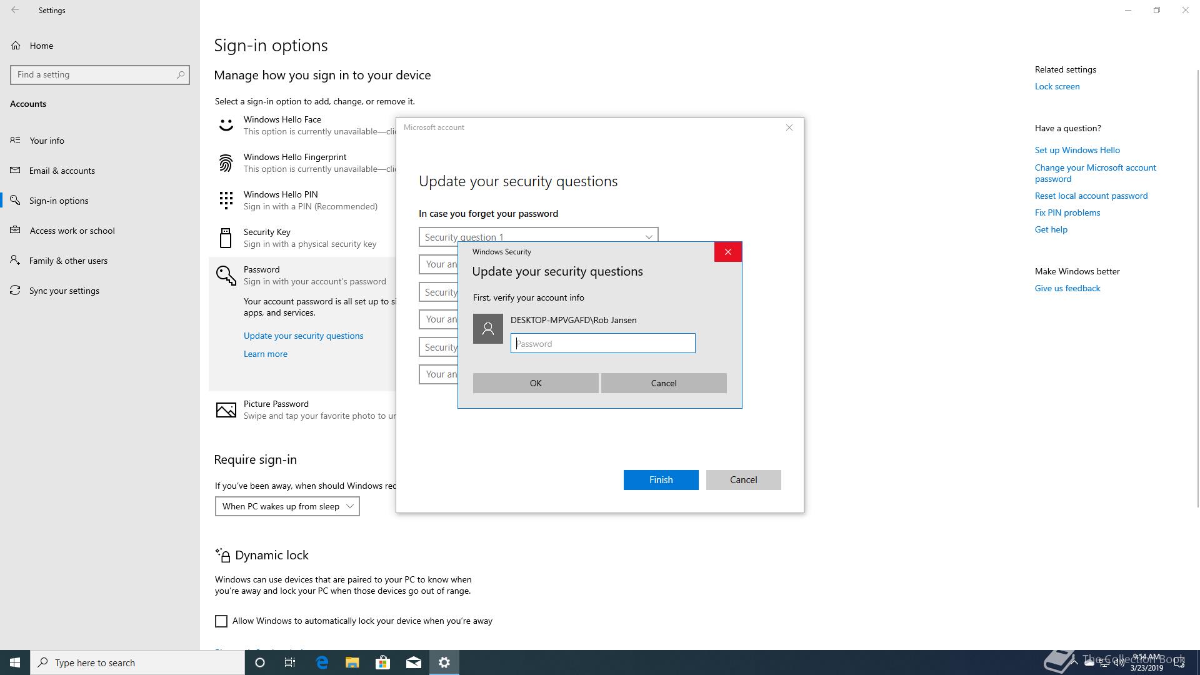Select the Security Key USB icon
This screenshot has height=675, width=1200.
click(226, 238)
